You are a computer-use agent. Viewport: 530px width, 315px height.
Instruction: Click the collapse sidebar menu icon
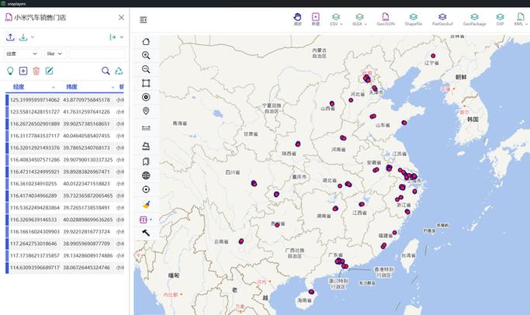point(144,19)
